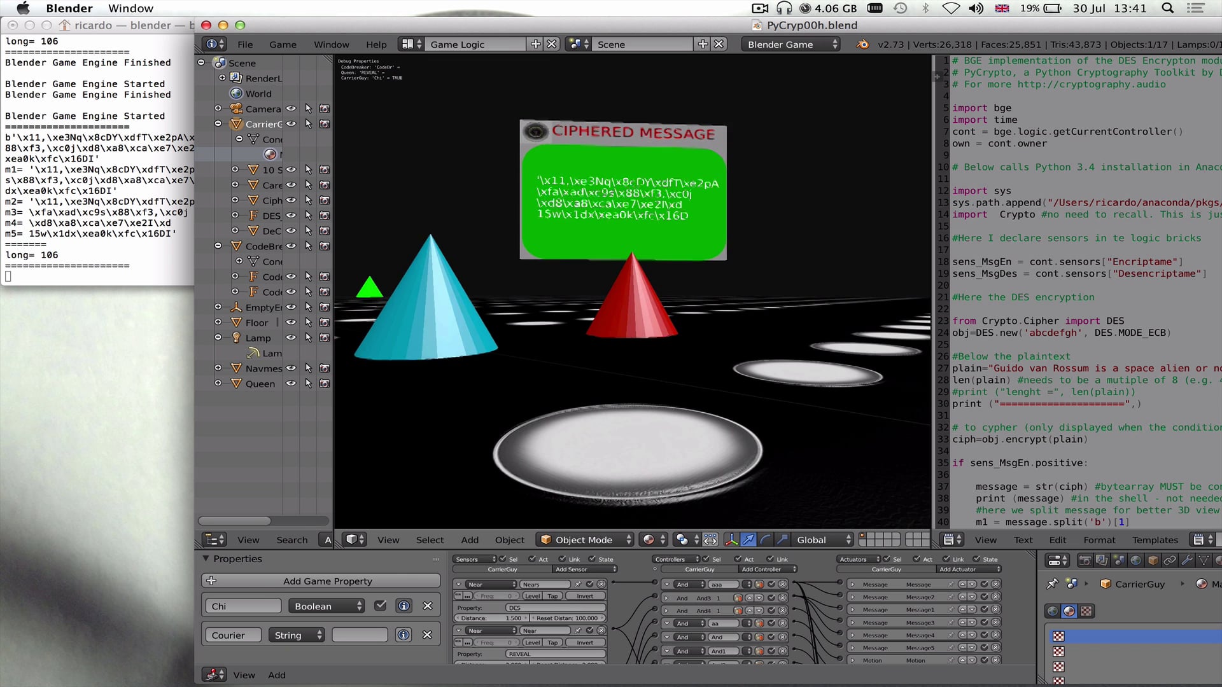Image resolution: width=1222 pixels, height=687 pixels.
Task: Pin the Properties context with the pushpin icon
Action: click(x=1052, y=584)
